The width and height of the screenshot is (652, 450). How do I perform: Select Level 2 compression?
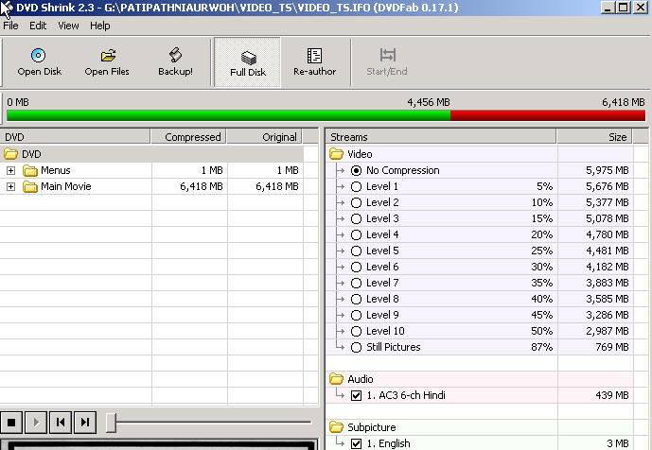coord(356,202)
